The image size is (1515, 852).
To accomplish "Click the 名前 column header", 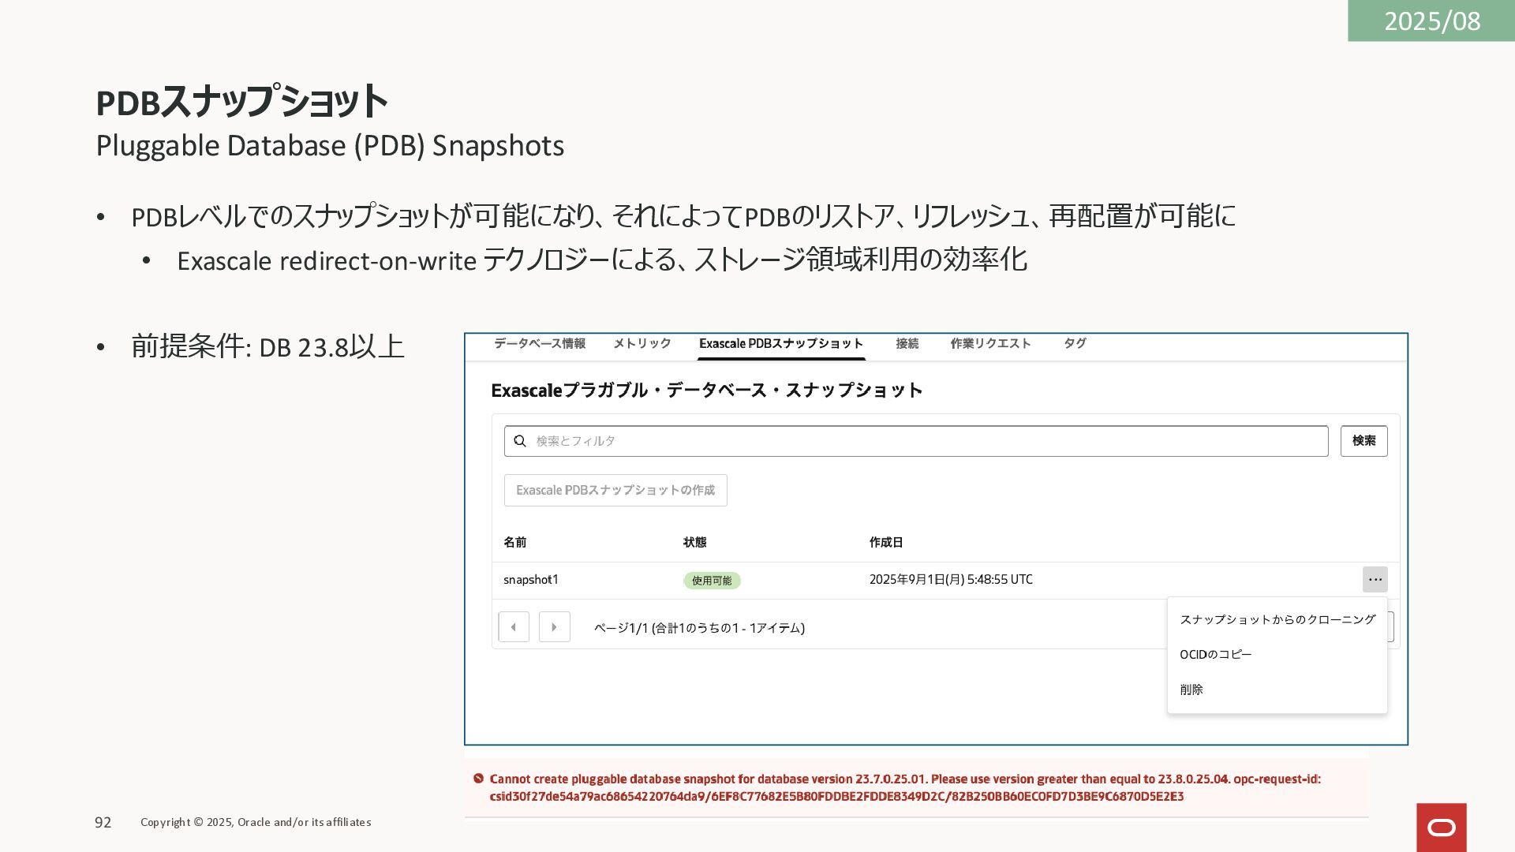I will [x=515, y=542].
